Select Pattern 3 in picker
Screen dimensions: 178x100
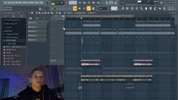[37, 31]
